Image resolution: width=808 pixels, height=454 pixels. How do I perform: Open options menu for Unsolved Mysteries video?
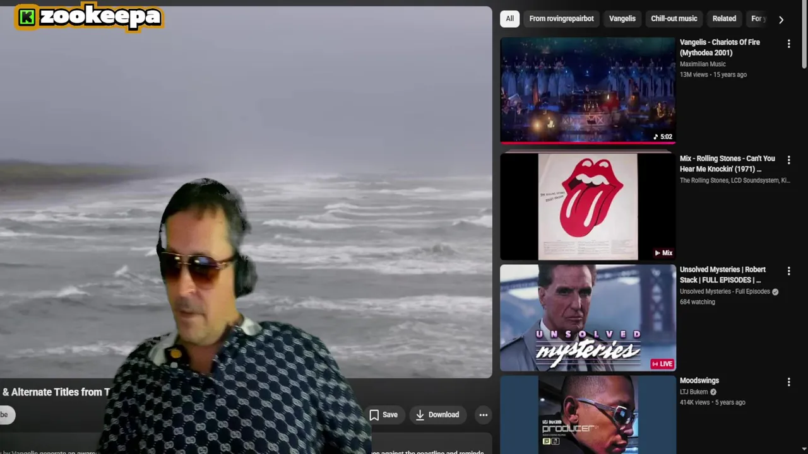point(788,271)
